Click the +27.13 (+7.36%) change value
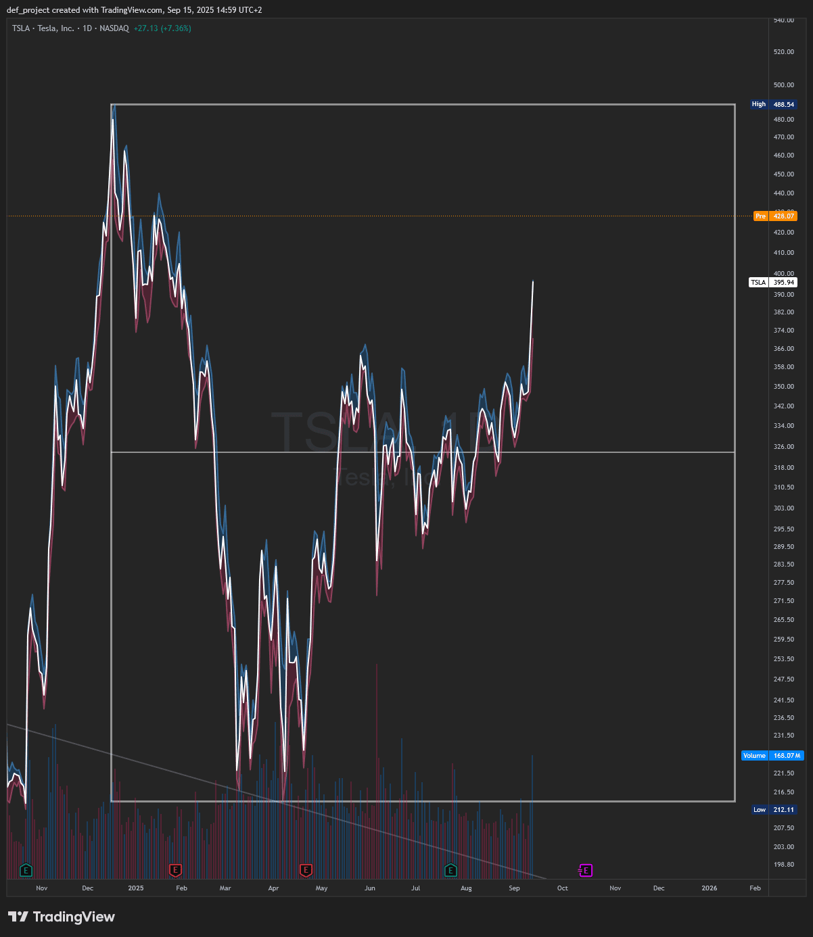This screenshot has height=937, width=813. click(x=162, y=28)
